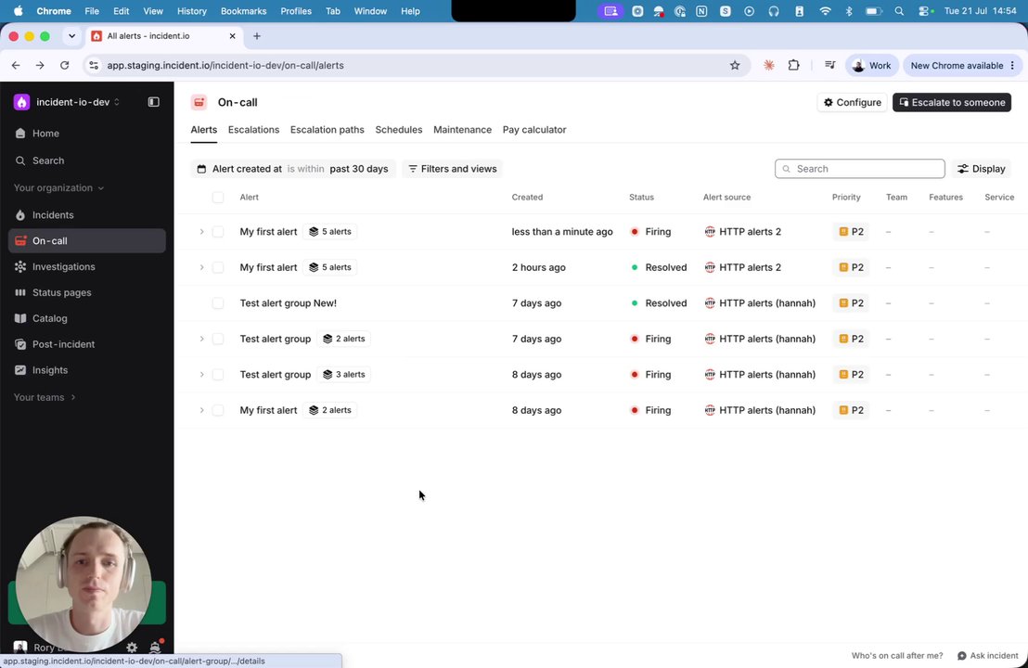Click Escalate to someone button
1028x668 pixels.
point(952,102)
